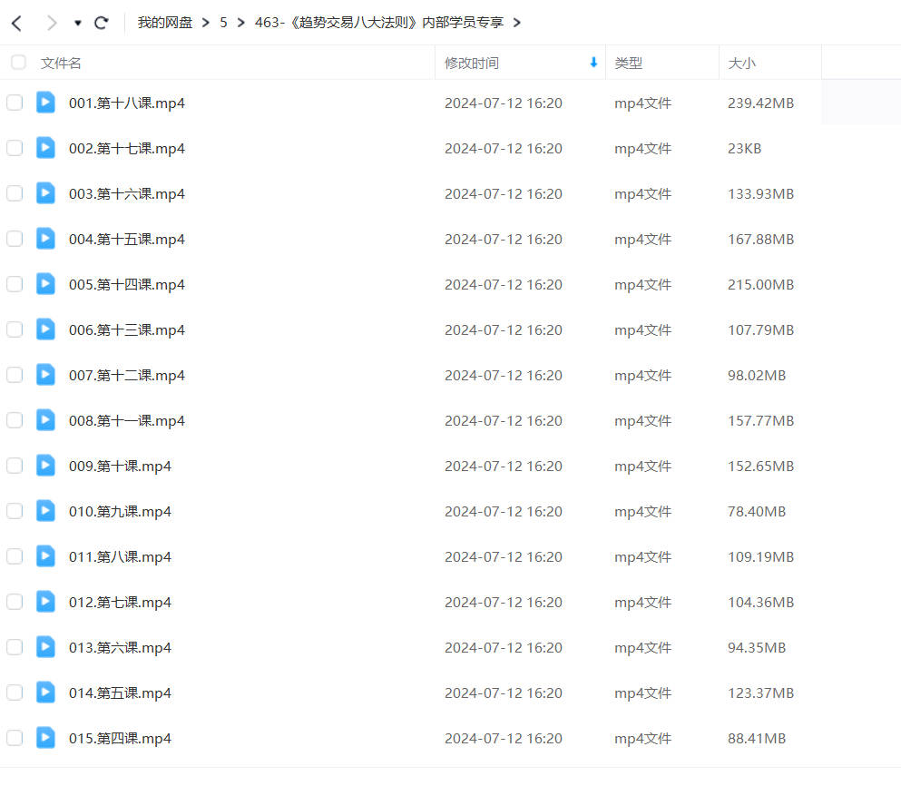901x786 pixels.
Task: Refresh the folder listing
Action: (x=102, y=23)
